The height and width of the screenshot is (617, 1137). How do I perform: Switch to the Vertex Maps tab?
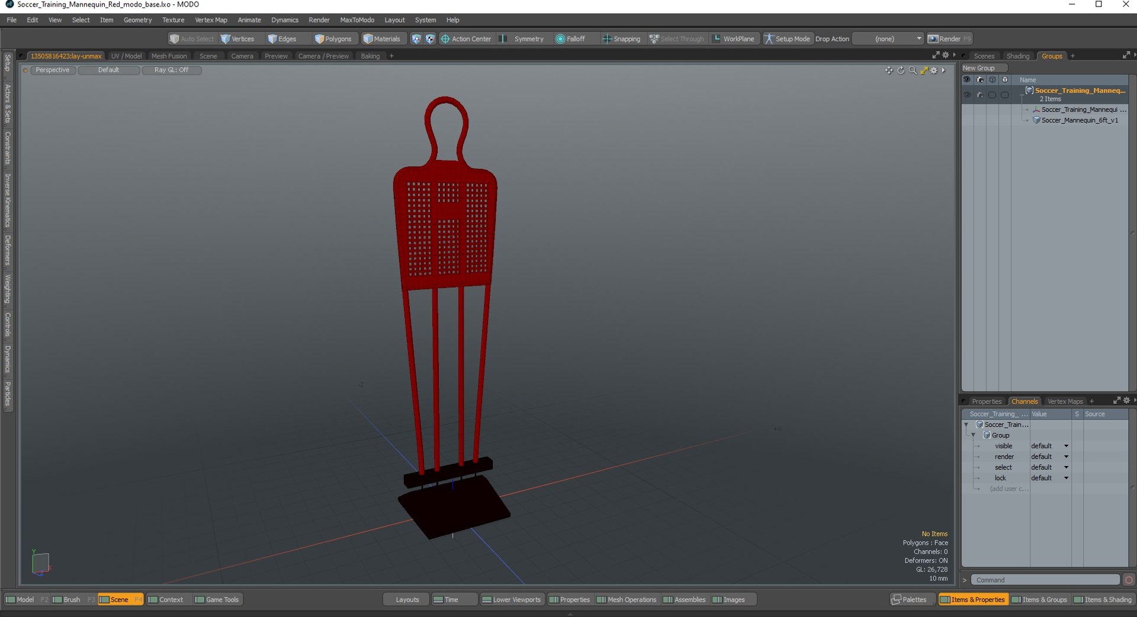pos(1065,401)
